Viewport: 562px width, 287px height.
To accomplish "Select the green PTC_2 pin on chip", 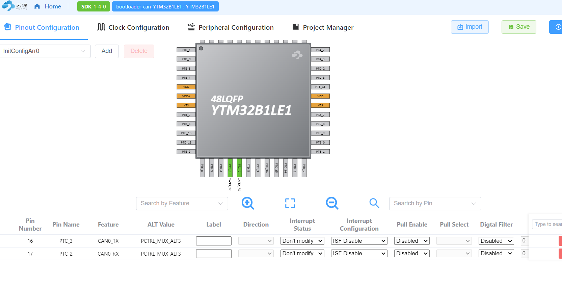I will pos(239,167).
